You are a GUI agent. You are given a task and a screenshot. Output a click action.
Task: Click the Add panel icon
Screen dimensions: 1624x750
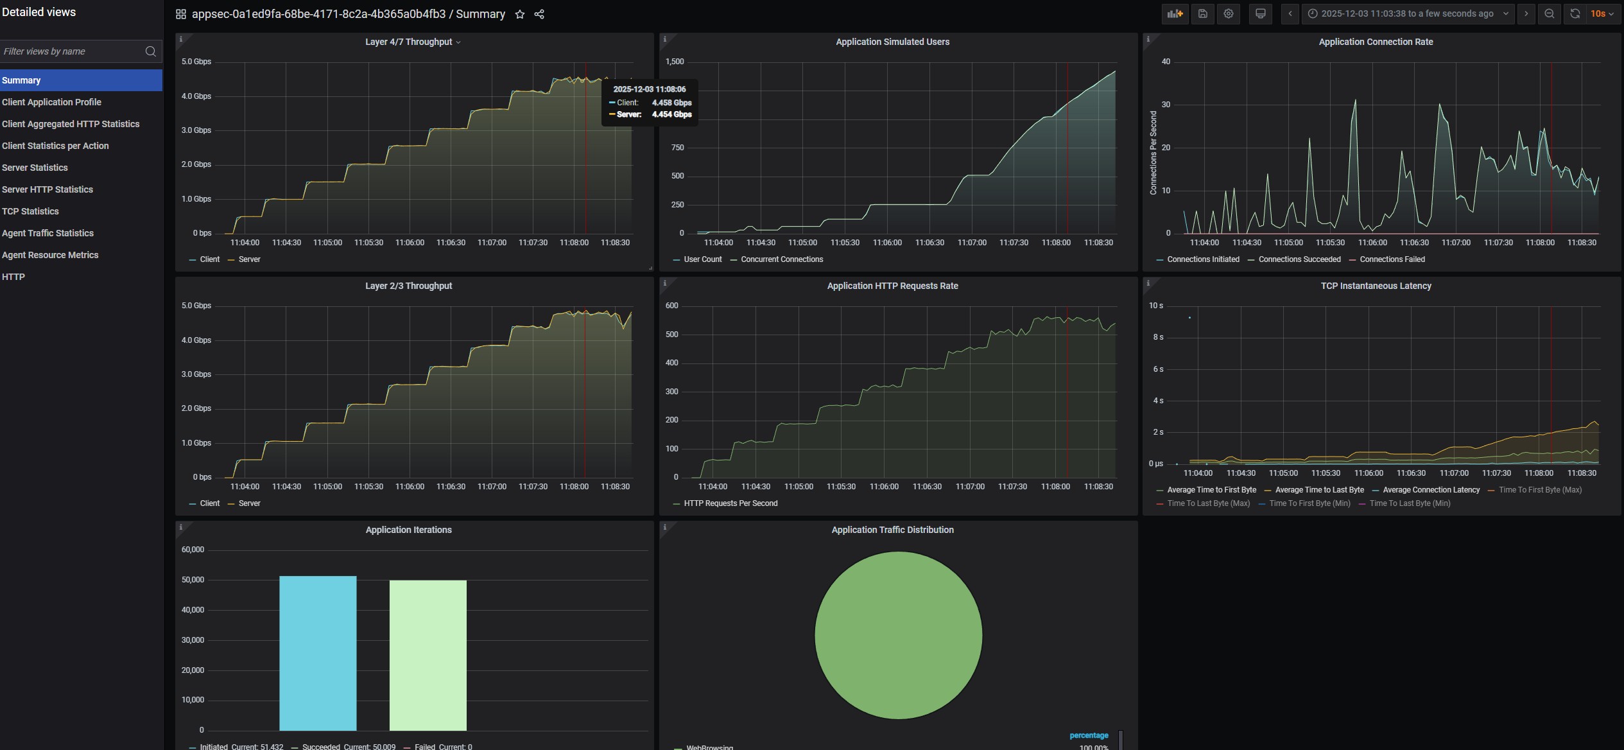[1175, 13]
